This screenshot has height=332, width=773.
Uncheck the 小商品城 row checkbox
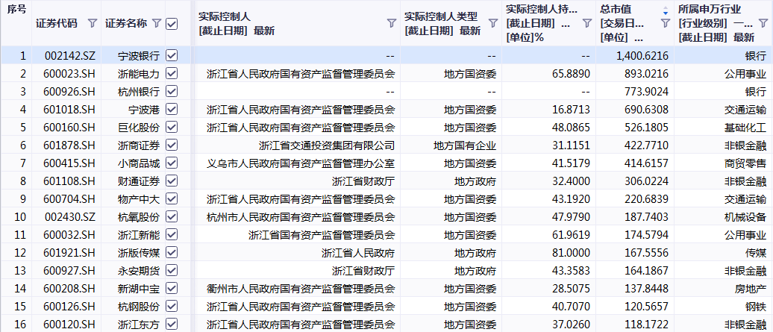tap(172, 163)
